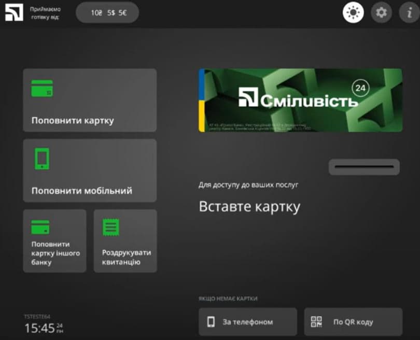
Task: Click the phone icon in "За телефоном" button
Action: click(x=211, y=321)
